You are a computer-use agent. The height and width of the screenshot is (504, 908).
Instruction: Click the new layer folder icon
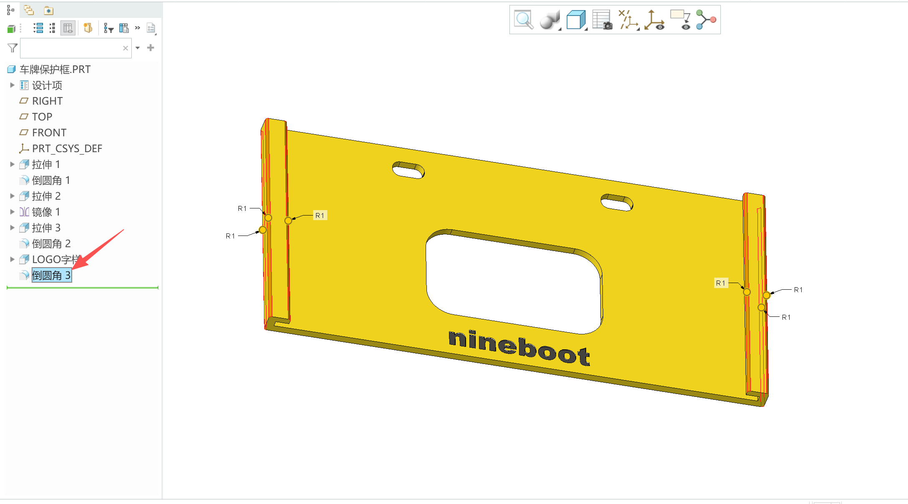click(88, 28)
